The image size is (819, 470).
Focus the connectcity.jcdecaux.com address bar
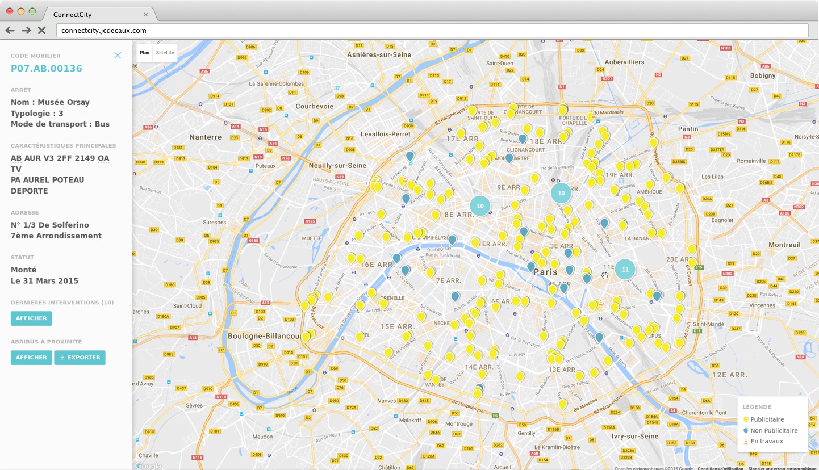coord(432,31)
